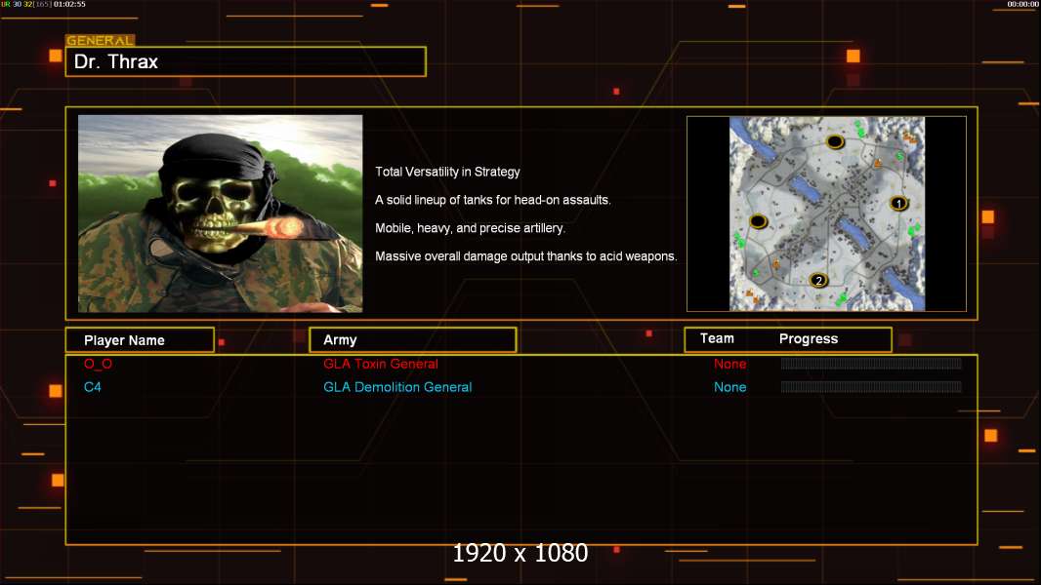This screenshot has width=1041, height=585.
Task: Click the 00:00:00 clock at top-right
Action: click(1023, 4)
